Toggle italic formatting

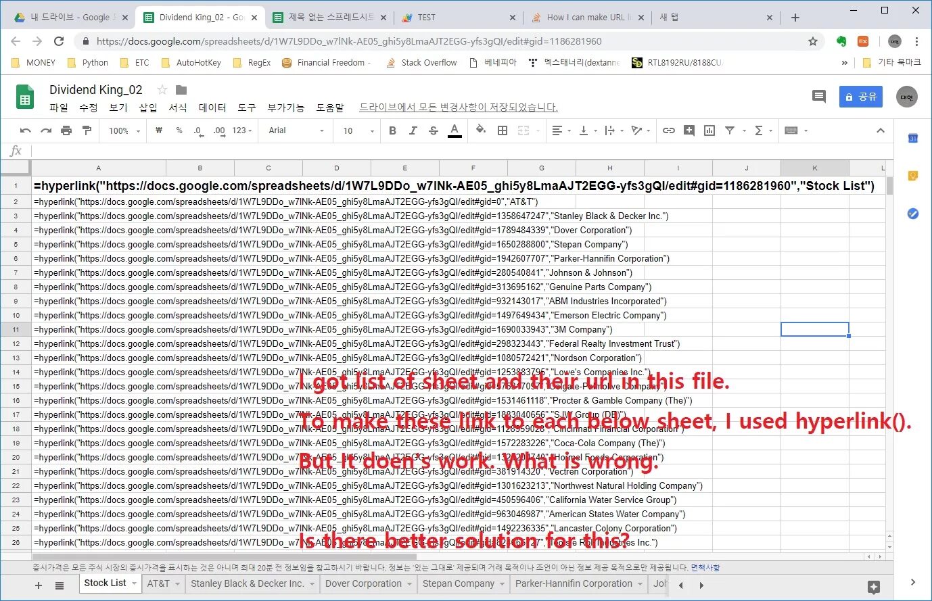click(413, 130)
